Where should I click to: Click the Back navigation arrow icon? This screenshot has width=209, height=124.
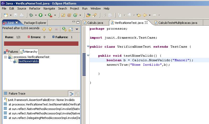tap(145, 15)
